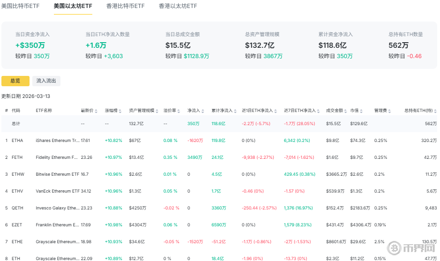Click the 总资产管理规模 value $132.7亿
The image size is (440, 261).
[260, 45]
